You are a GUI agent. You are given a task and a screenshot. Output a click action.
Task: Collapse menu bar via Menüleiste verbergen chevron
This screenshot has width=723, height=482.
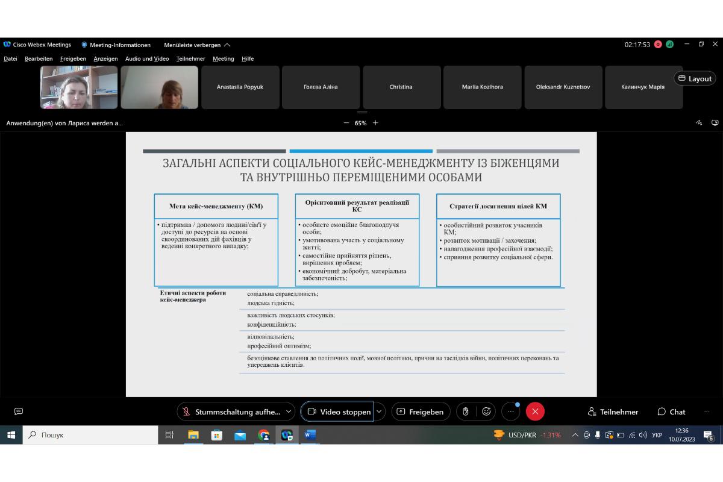227,45
